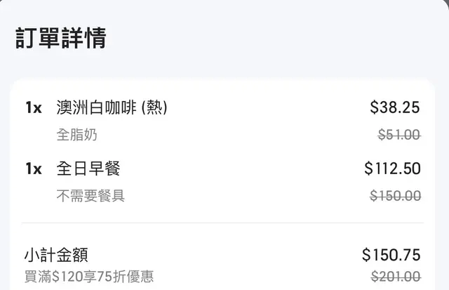Select the 小計金額 label
Image resolution: width=449 pixels, height=290 pixels.
56,254
